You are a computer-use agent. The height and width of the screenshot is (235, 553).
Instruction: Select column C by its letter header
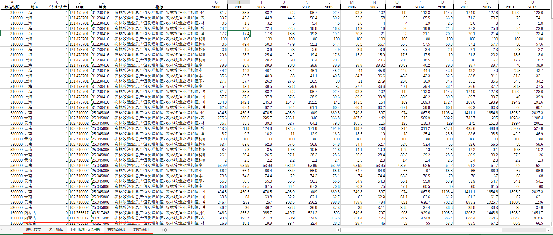[x=57, y=2]
